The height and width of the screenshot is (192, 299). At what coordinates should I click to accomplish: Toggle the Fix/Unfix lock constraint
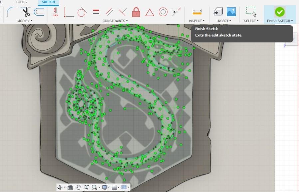tap(136, 12)
